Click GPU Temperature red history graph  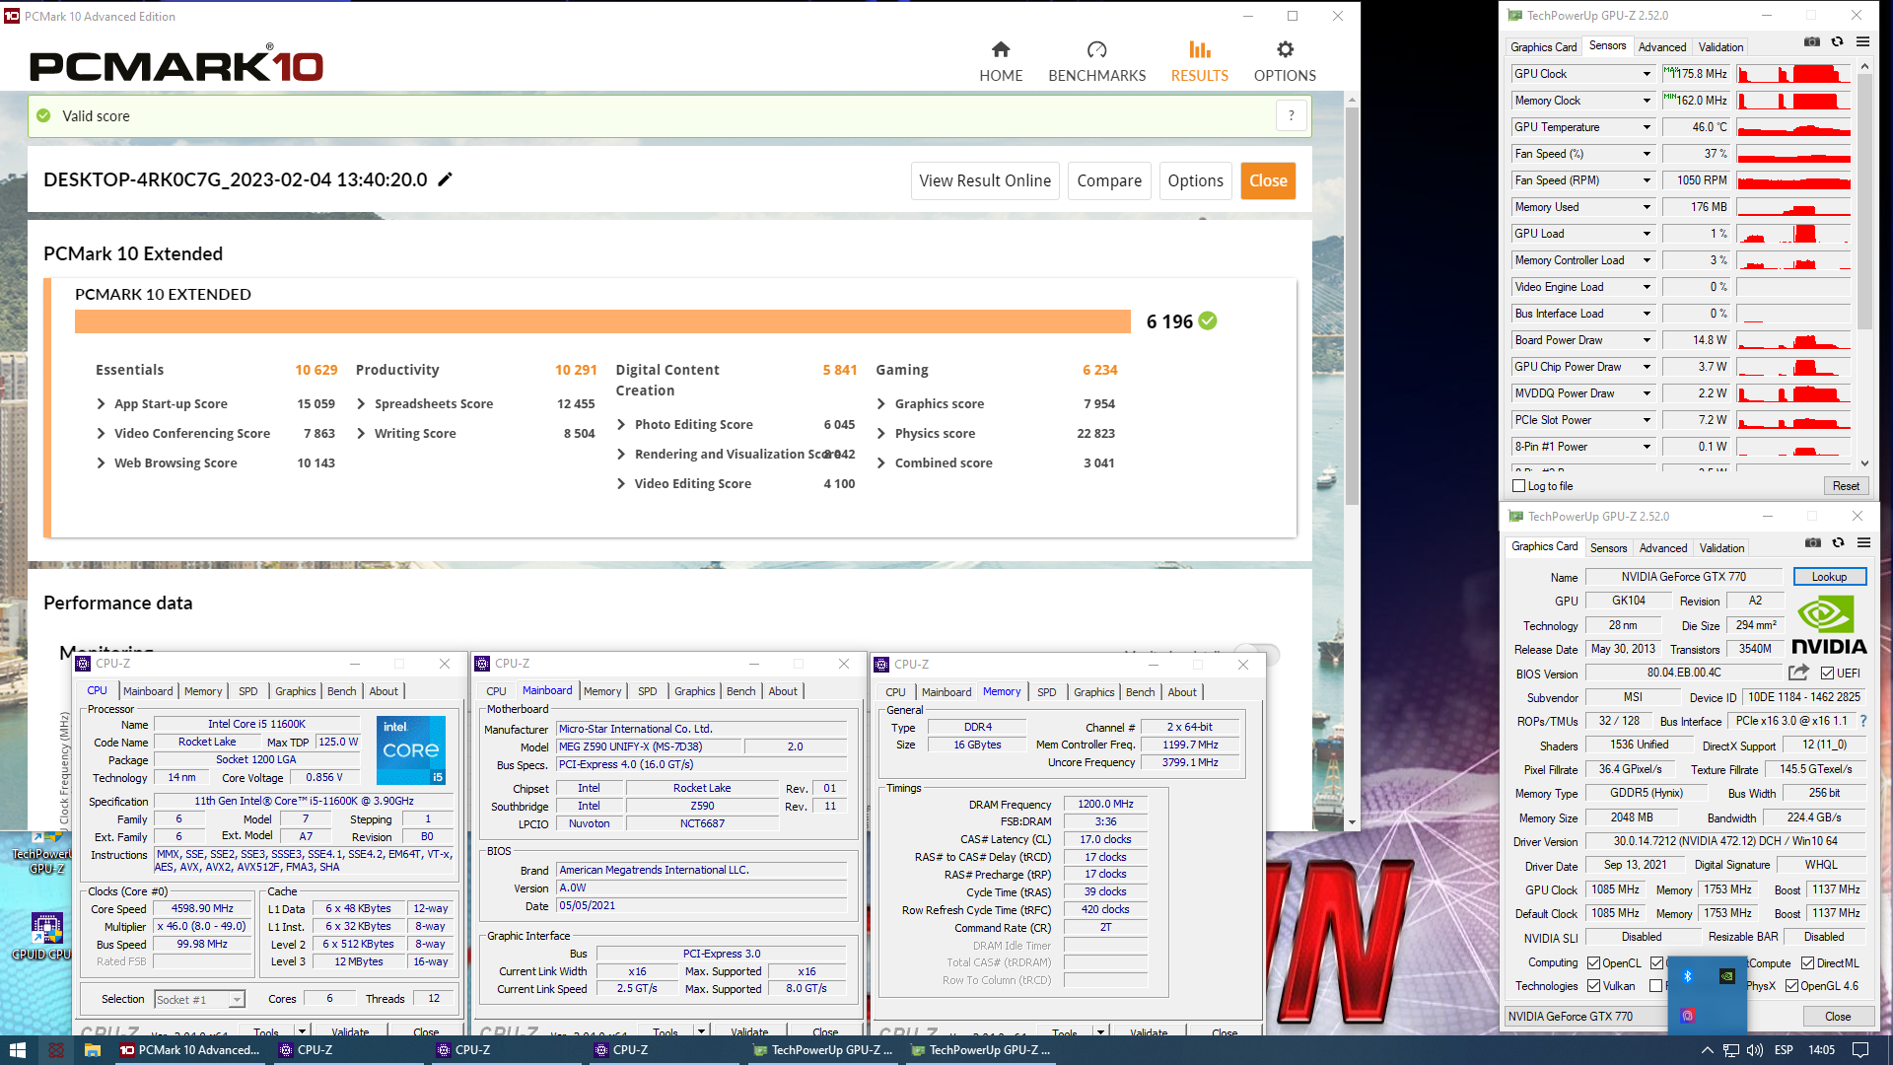pyautogui.click(x=1793, y=127)
